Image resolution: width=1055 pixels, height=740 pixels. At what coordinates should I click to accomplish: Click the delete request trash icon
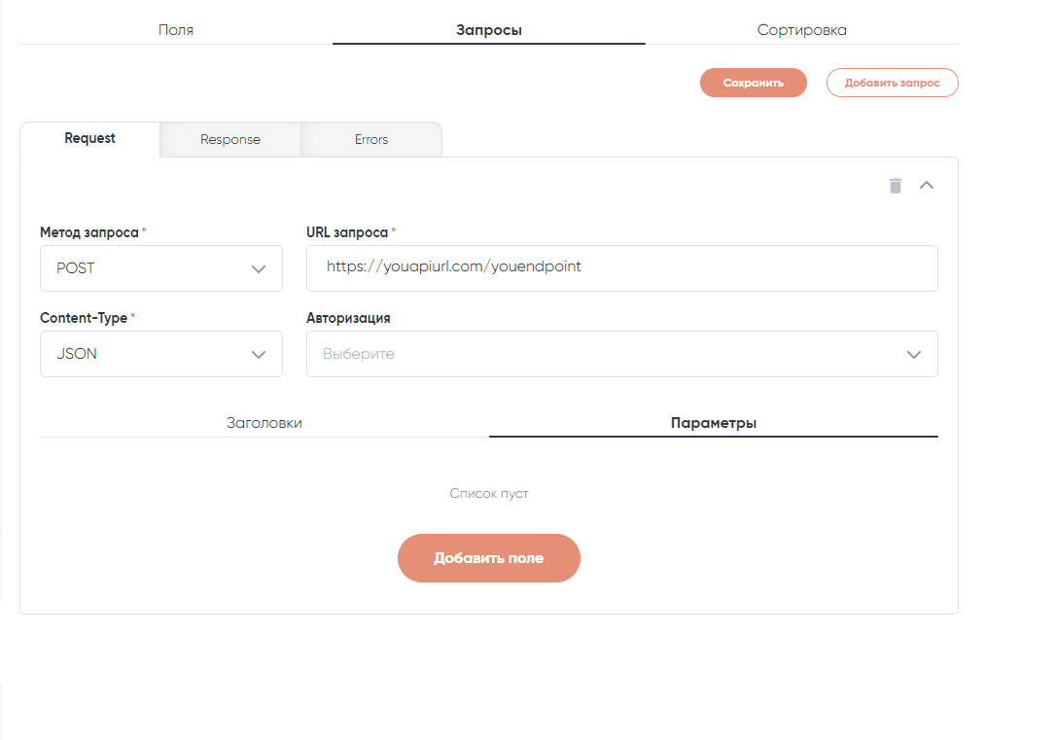pyautogui.click(x=895, y=185)
